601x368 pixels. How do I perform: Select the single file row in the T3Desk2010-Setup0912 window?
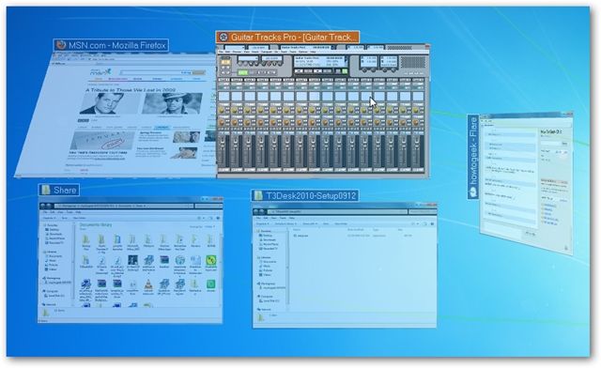(353, 236)
